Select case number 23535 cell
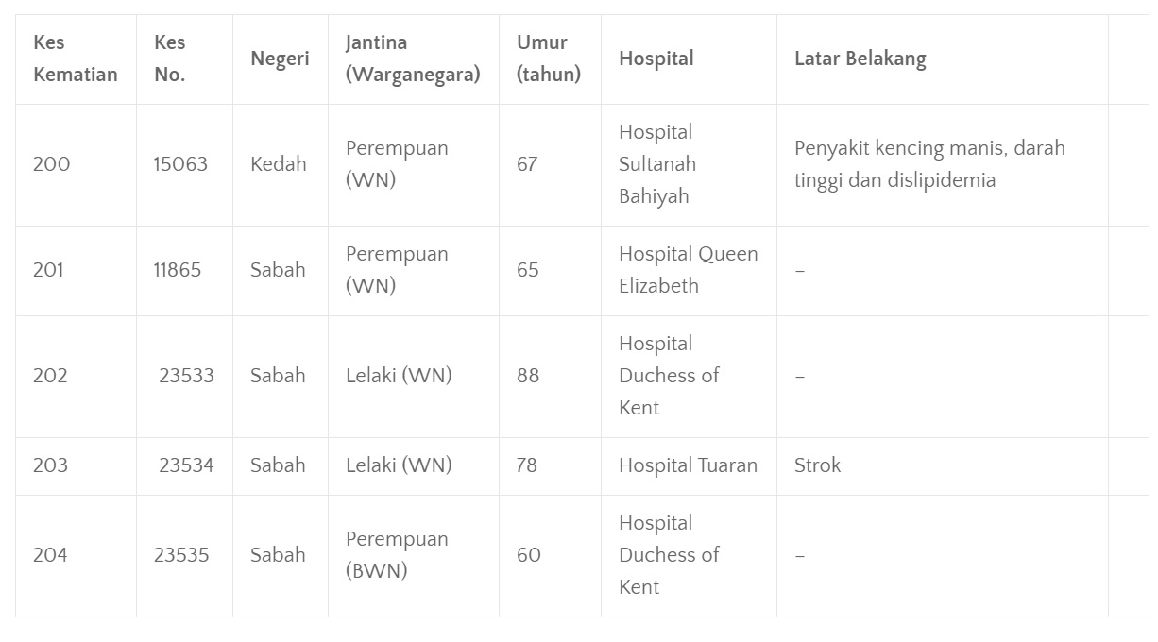The image size is (1158, 642). [184, 555]
